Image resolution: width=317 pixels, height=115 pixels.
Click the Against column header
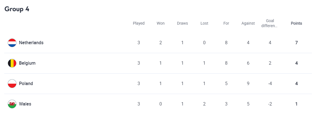[x=248, y=24]
